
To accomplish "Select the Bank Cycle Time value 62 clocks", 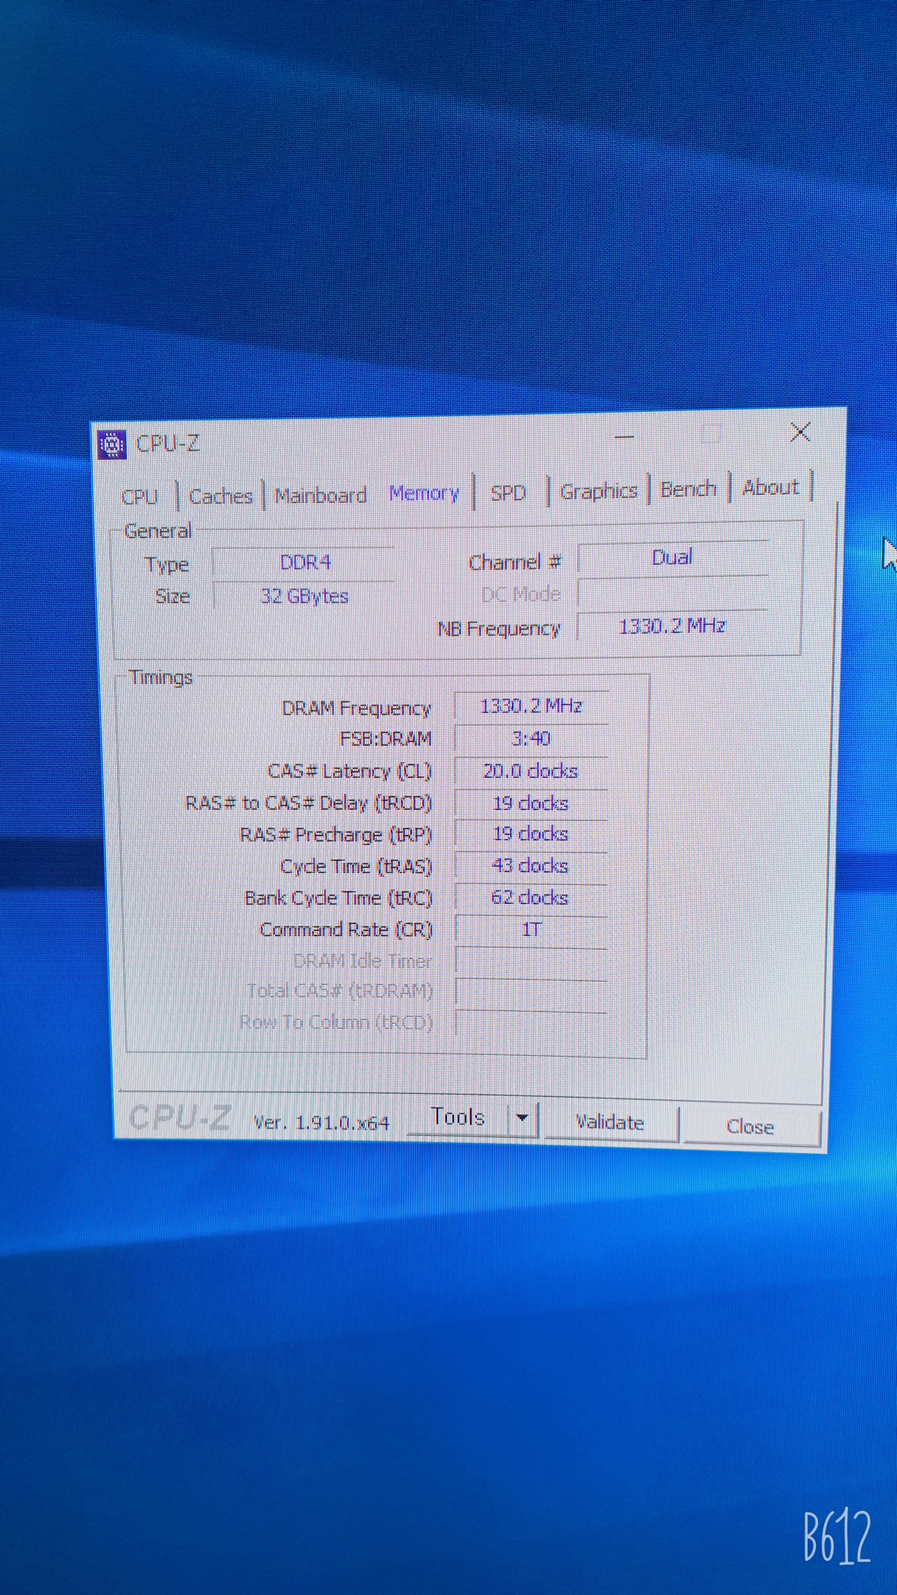I will (531, 898).
